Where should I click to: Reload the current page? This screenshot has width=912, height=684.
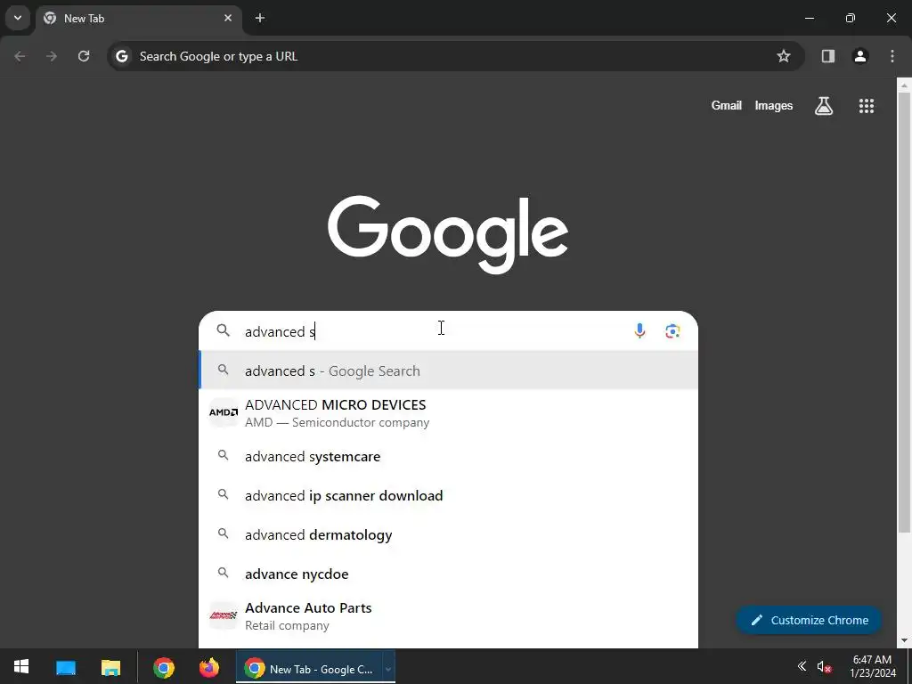[84, 56]
